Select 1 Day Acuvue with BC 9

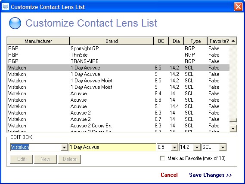tap(118, 74)
